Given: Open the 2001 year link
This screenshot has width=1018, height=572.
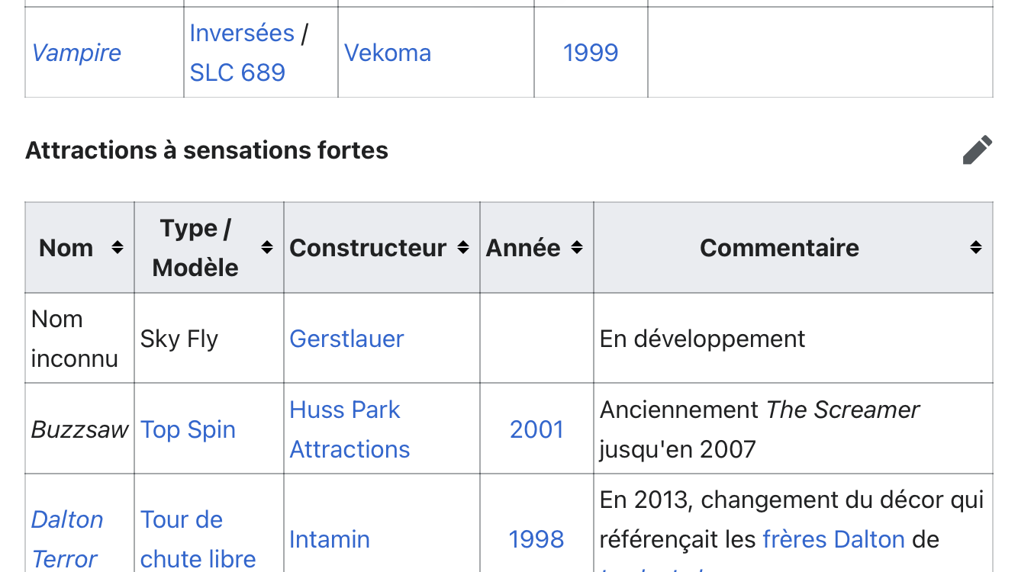Looking at the screenshot, I should tap(536, 430).
